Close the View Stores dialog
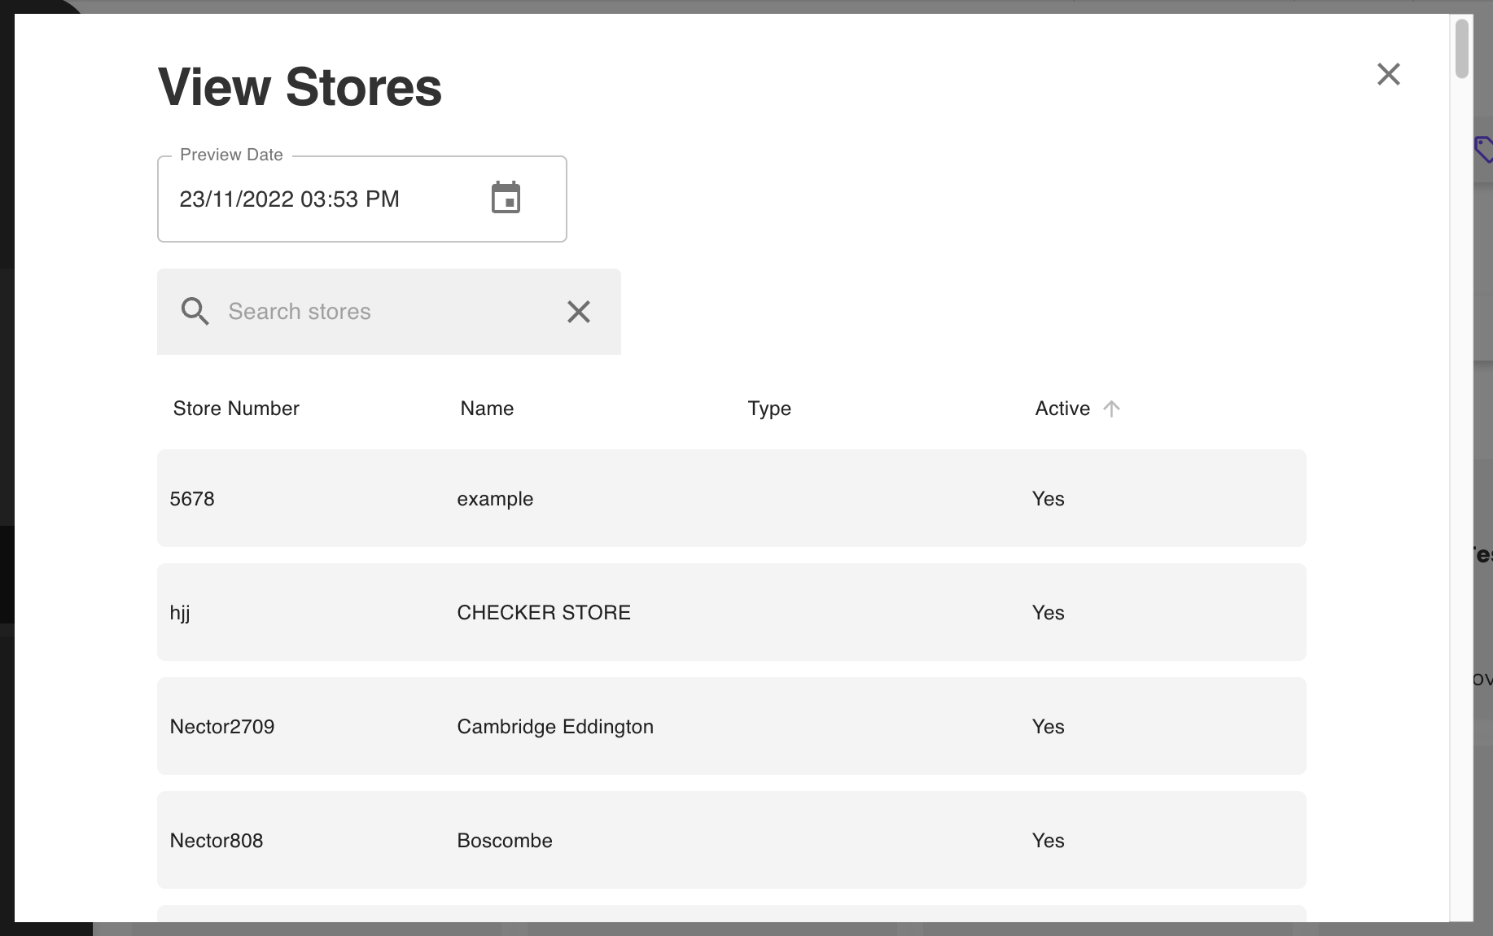Viewport: 1493px width, 936px height. tap(1388, 74)
